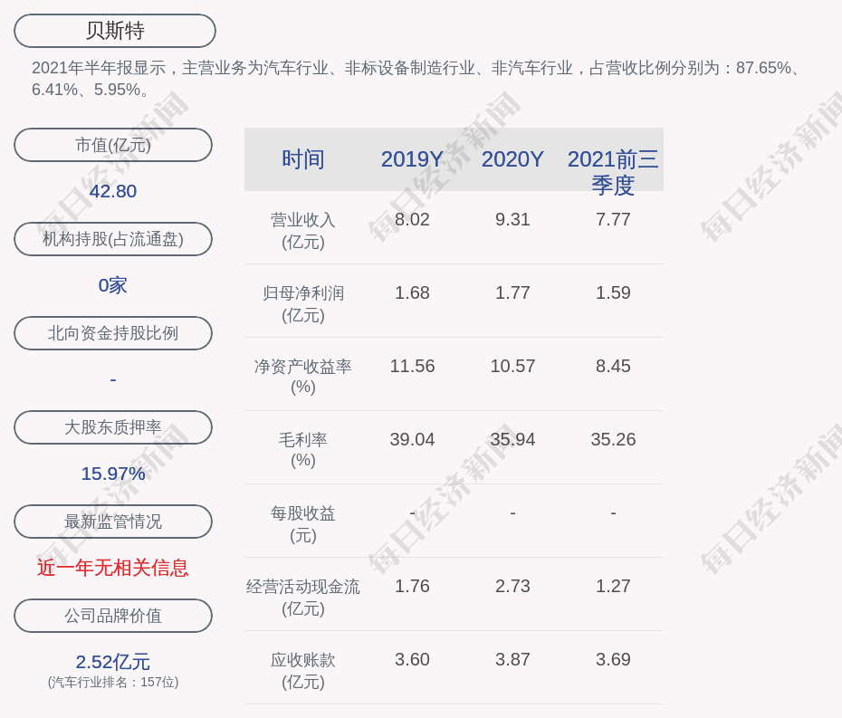This screenshot has height=718, width=842.
Task: Click the 机构持股(占流通盘) pill
Action: 113,239
